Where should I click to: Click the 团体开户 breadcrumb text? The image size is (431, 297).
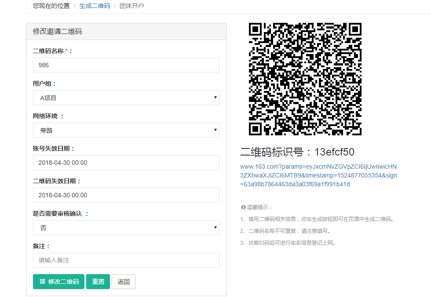pos(131,6)
